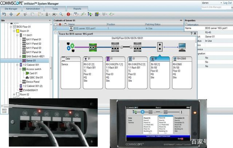This screenshot has width=233, height=148.
Task: Select GBIC Slot 01 in the tree
Action: point(36,77)
